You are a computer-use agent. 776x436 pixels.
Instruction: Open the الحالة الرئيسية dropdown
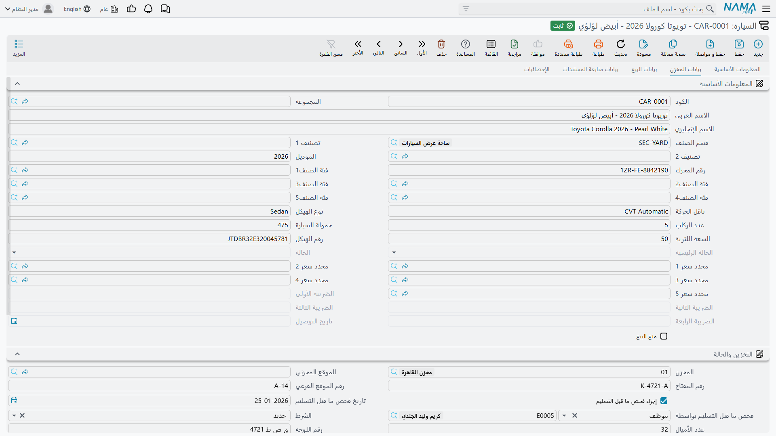394,252
